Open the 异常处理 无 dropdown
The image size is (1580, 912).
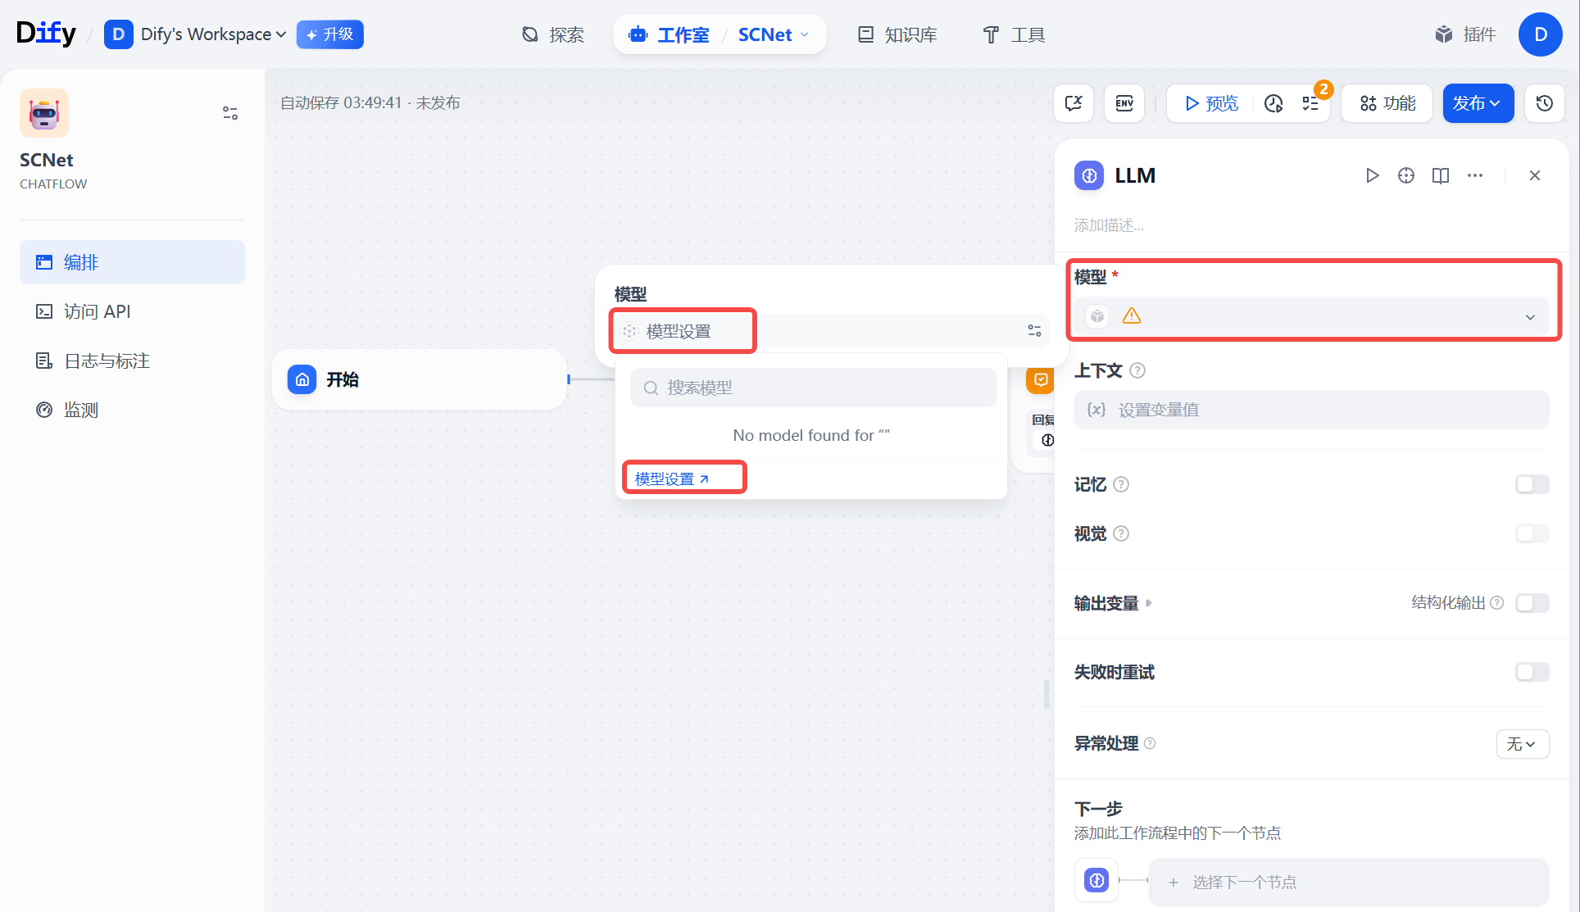tap(1522, 743)
